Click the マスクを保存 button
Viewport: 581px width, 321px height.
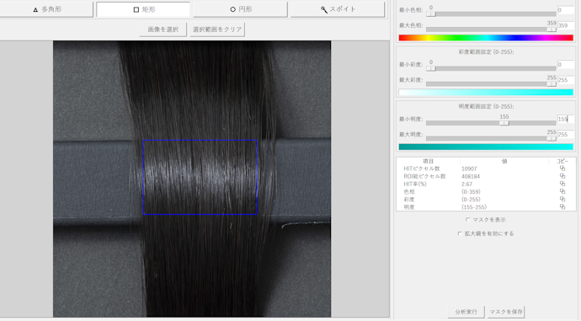coord(506,312)
